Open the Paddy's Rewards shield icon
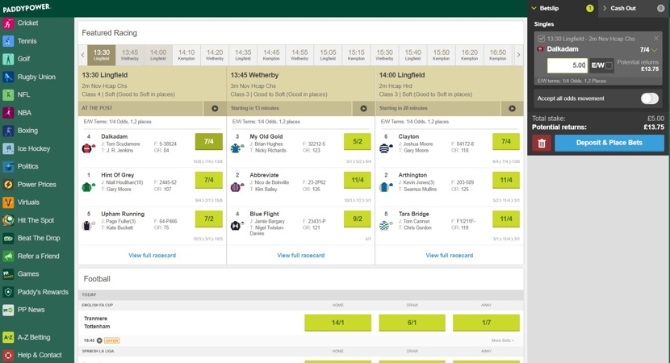Screen dimensions: 670x363 pos(8,292)
